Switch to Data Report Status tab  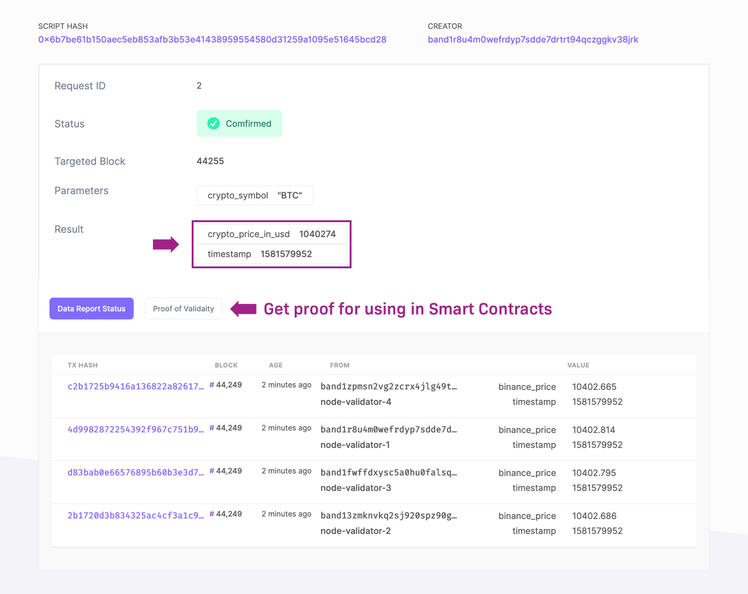click(92, 308)
